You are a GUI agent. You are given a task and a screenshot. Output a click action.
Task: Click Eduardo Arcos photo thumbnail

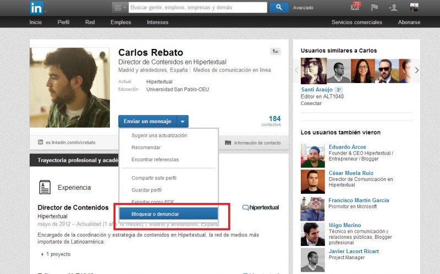point(312,156)
